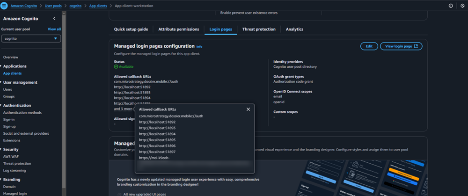Click the info circle icon top right

coord(451,6)
